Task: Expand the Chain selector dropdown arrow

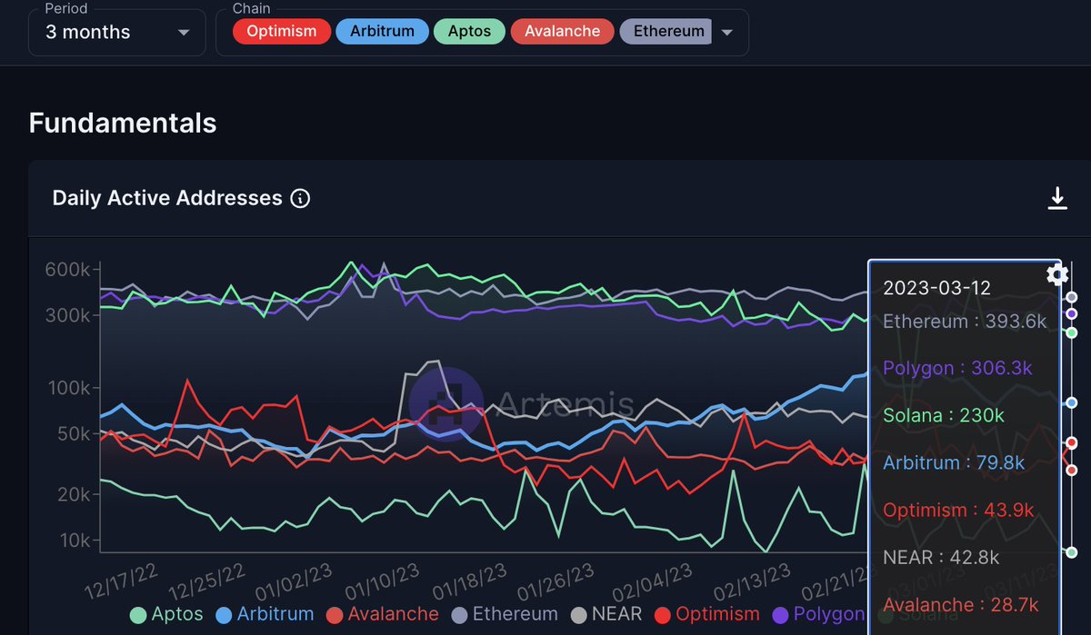Action: click(x=726, y=33)
